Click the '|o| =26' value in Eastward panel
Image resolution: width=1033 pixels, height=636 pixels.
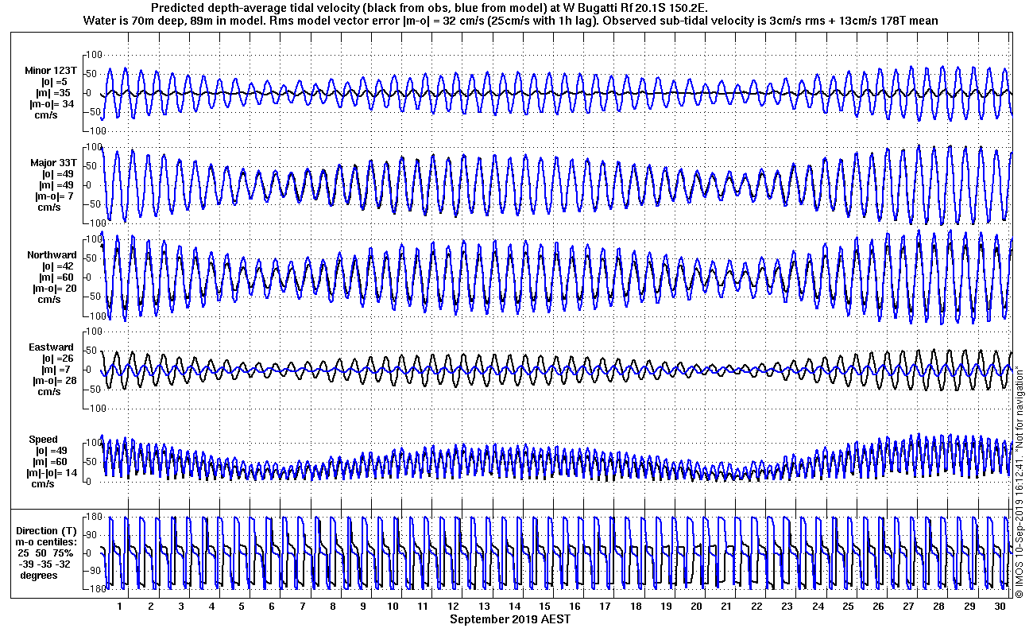click(57, 359)
